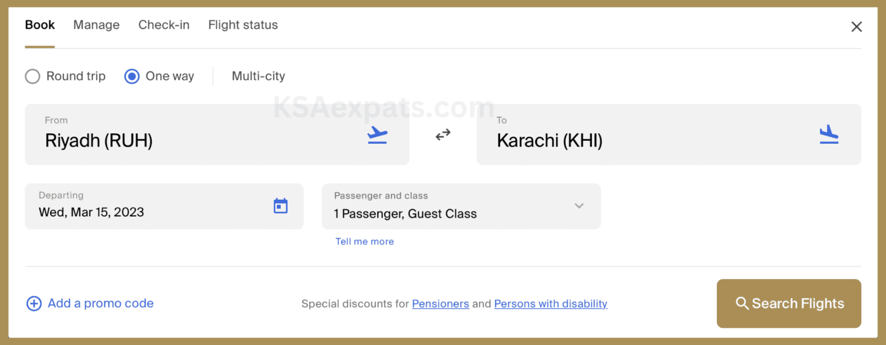Switch to the Manage tab

click(96, 25)
